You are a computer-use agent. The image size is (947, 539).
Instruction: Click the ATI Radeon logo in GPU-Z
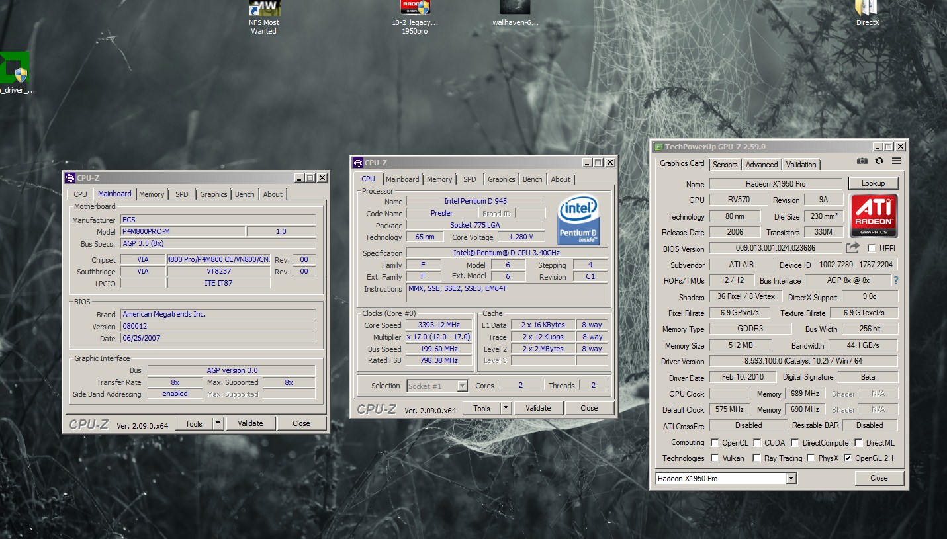point(874,216)
